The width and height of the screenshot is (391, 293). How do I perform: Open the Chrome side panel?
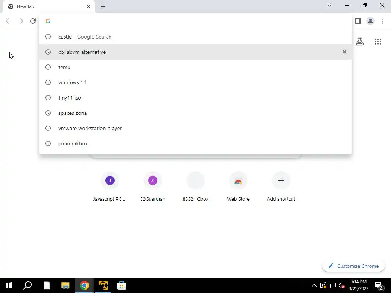click(358, 21)
